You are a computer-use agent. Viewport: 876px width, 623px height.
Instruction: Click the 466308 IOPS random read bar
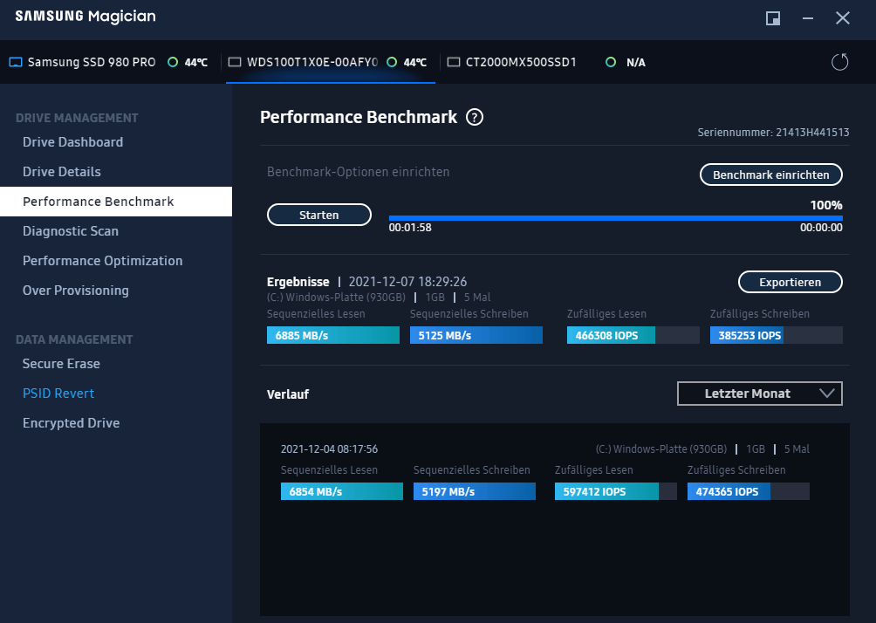point(633,335)
